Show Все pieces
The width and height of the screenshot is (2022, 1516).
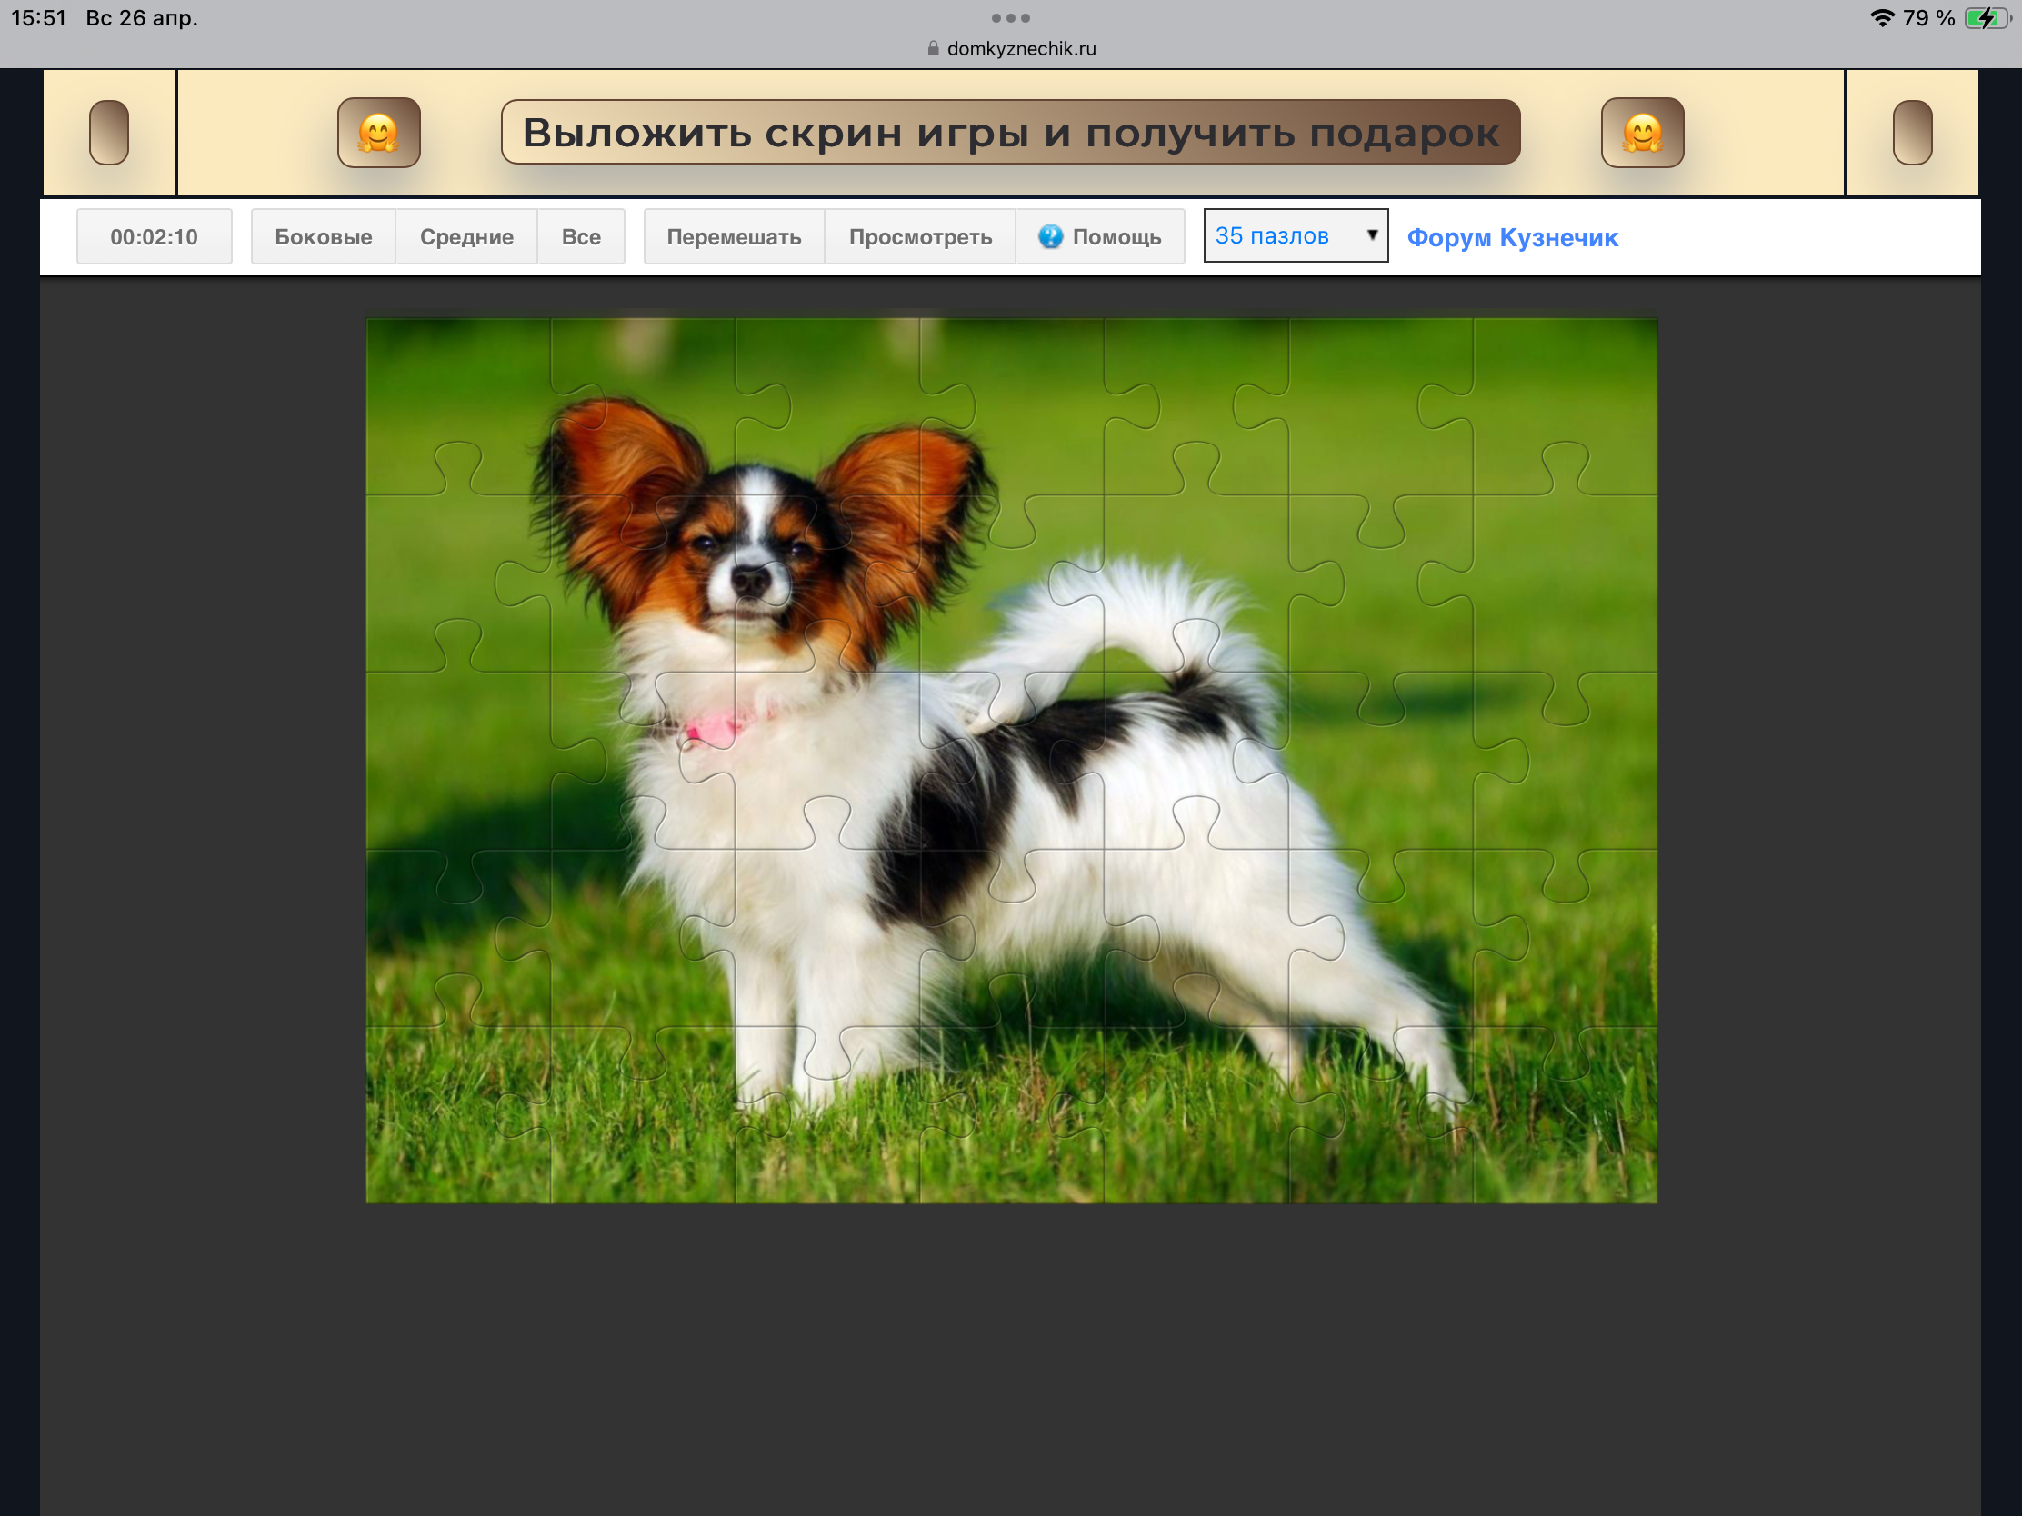coord(580,236)
